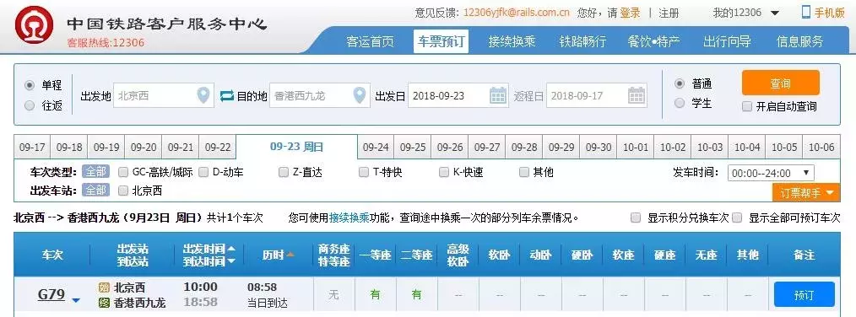Select the 09-17 date tab
The height and width of the screenshot is (317, 856).
(x=32, y=148)
